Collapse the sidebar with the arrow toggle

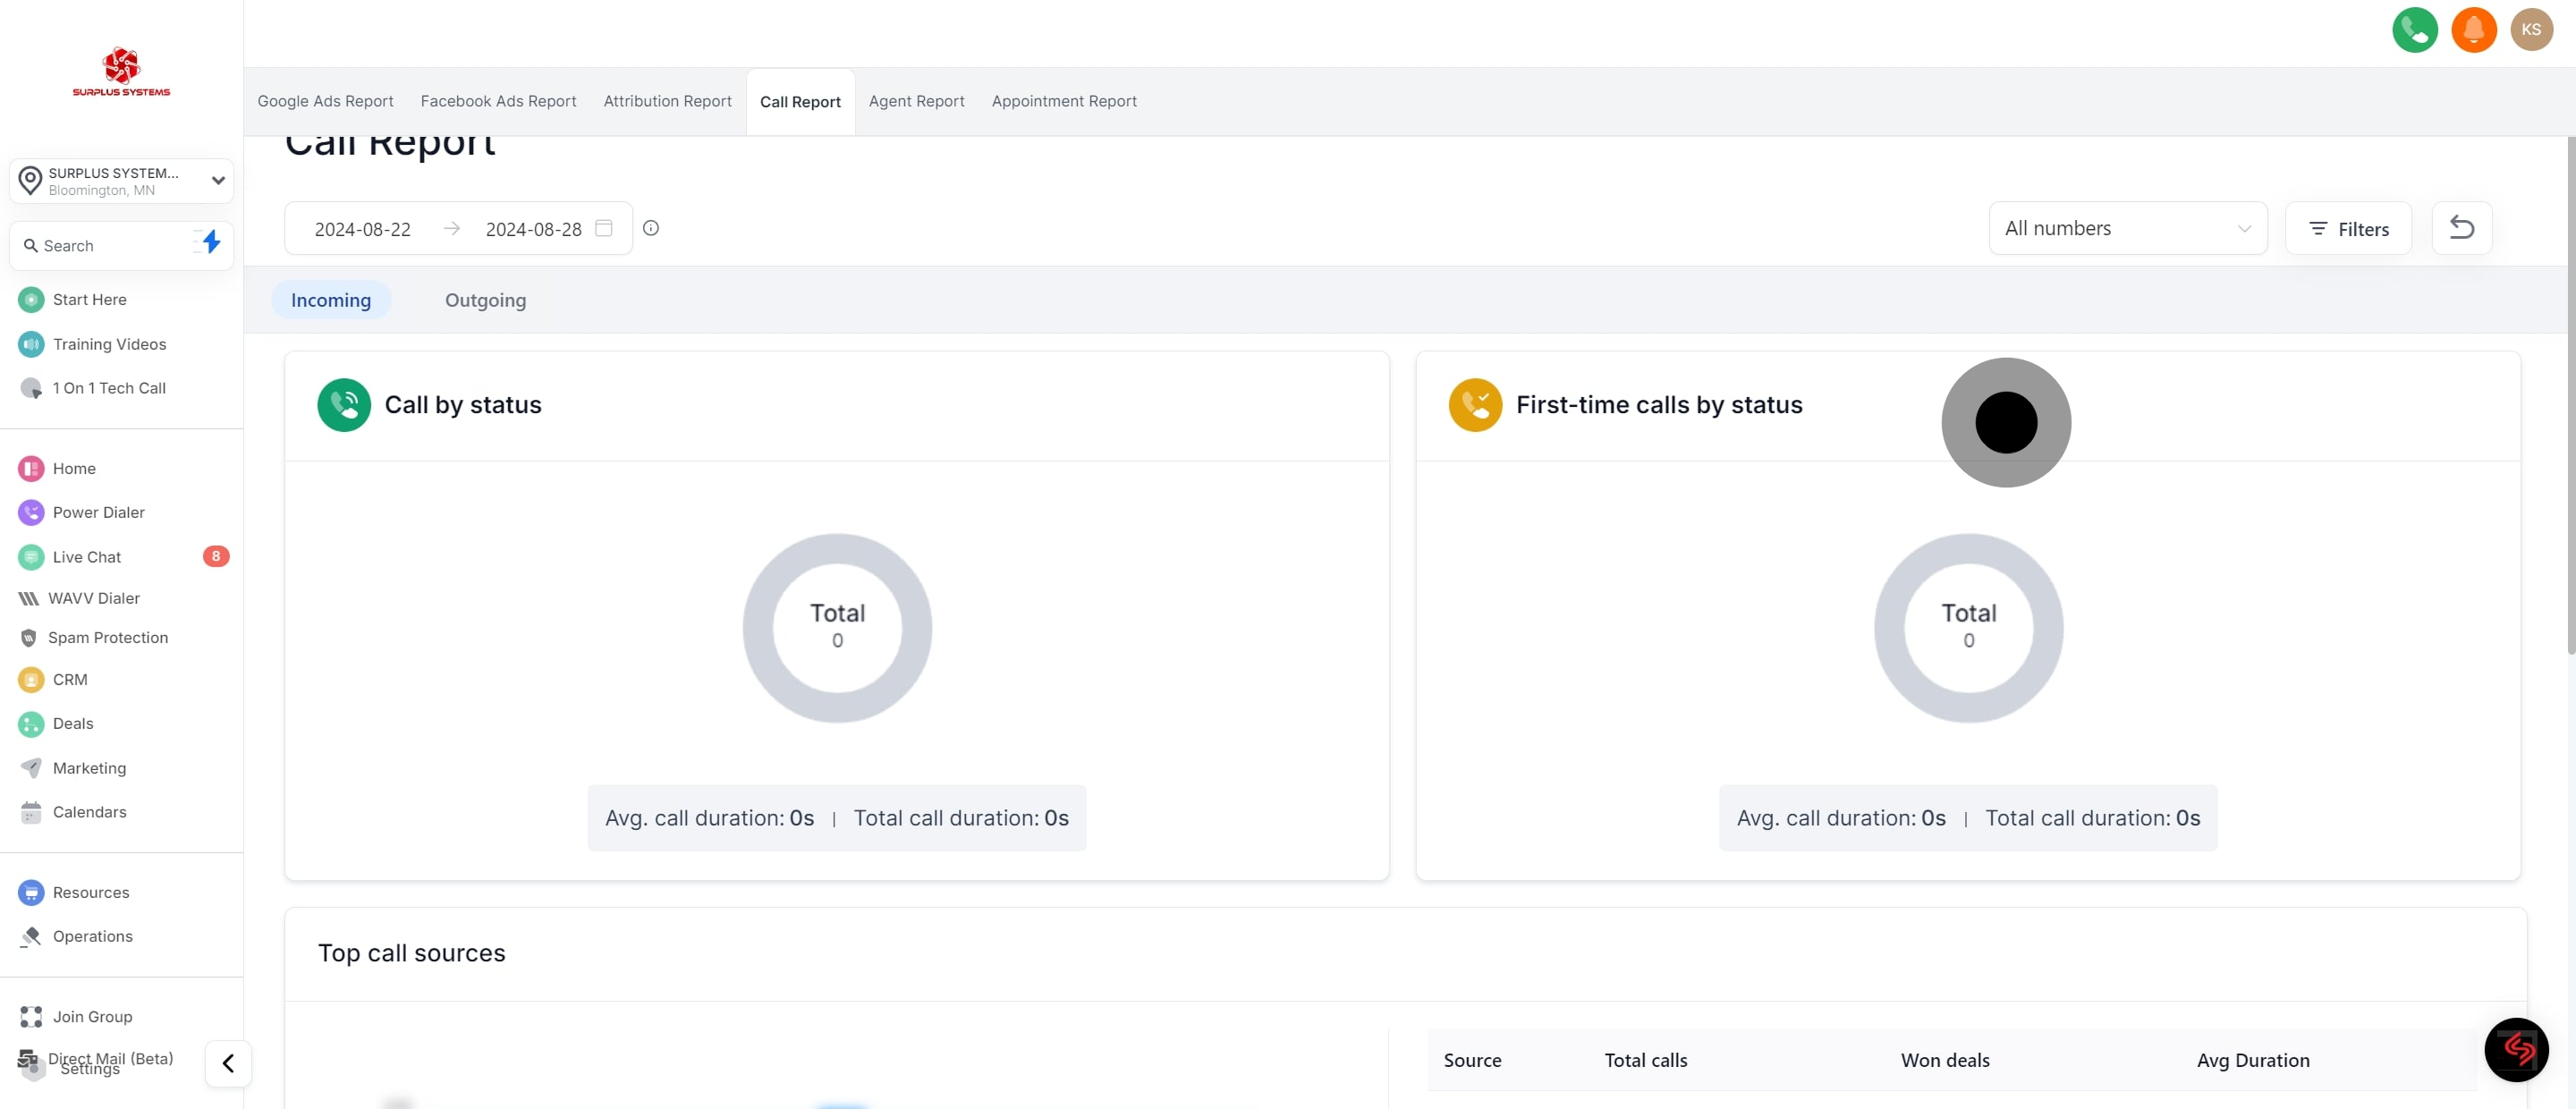tap(228, 1063)
